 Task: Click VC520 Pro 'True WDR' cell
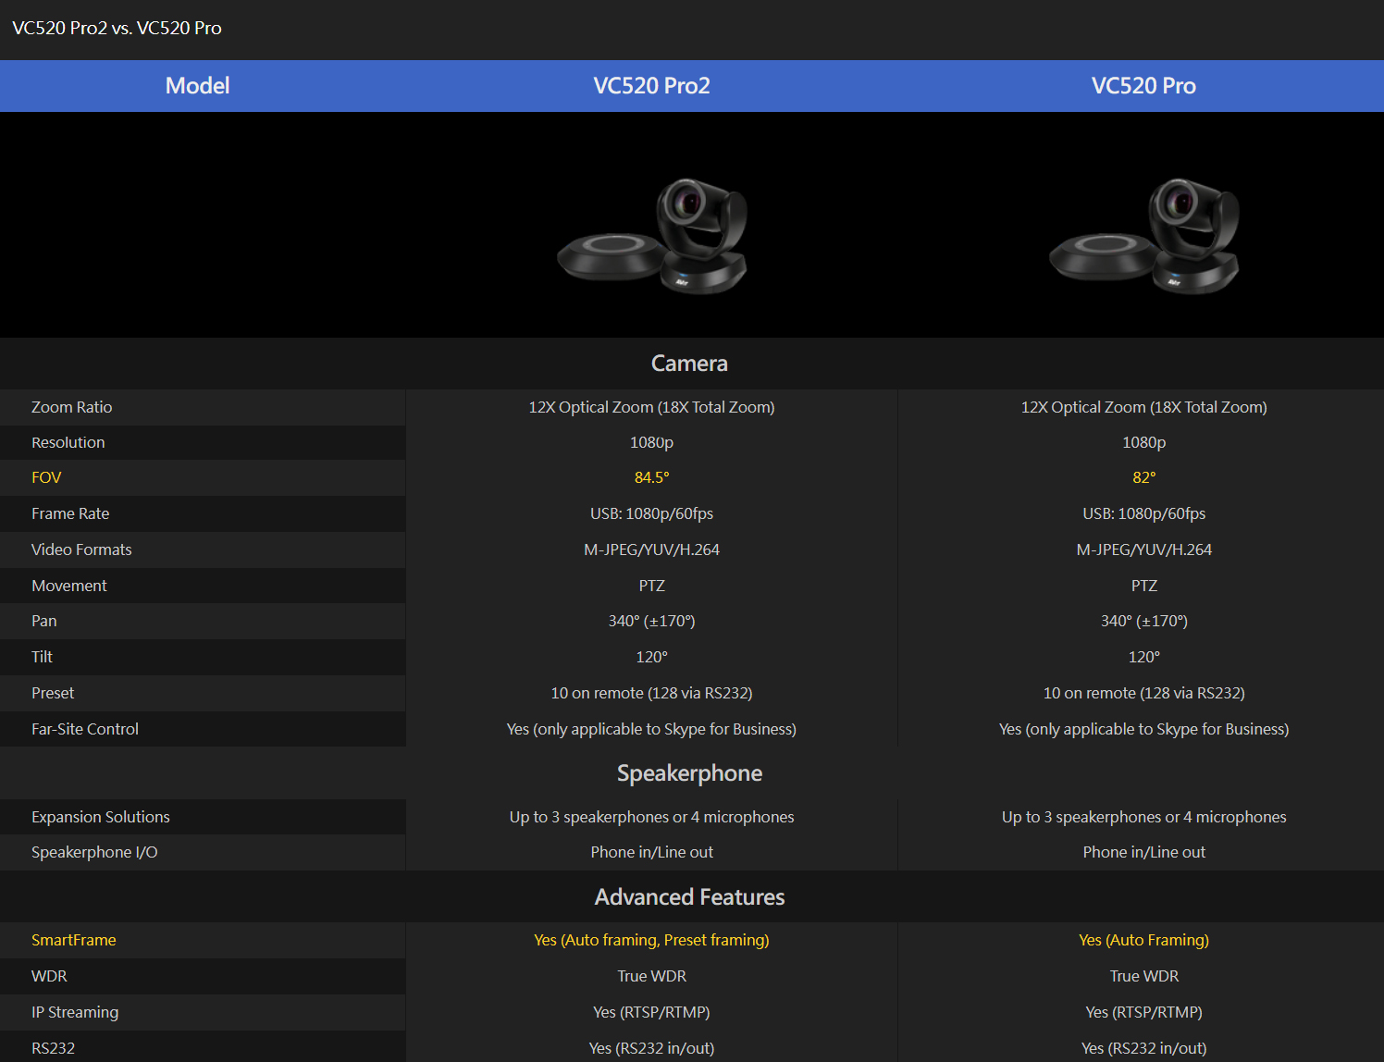1144,976
